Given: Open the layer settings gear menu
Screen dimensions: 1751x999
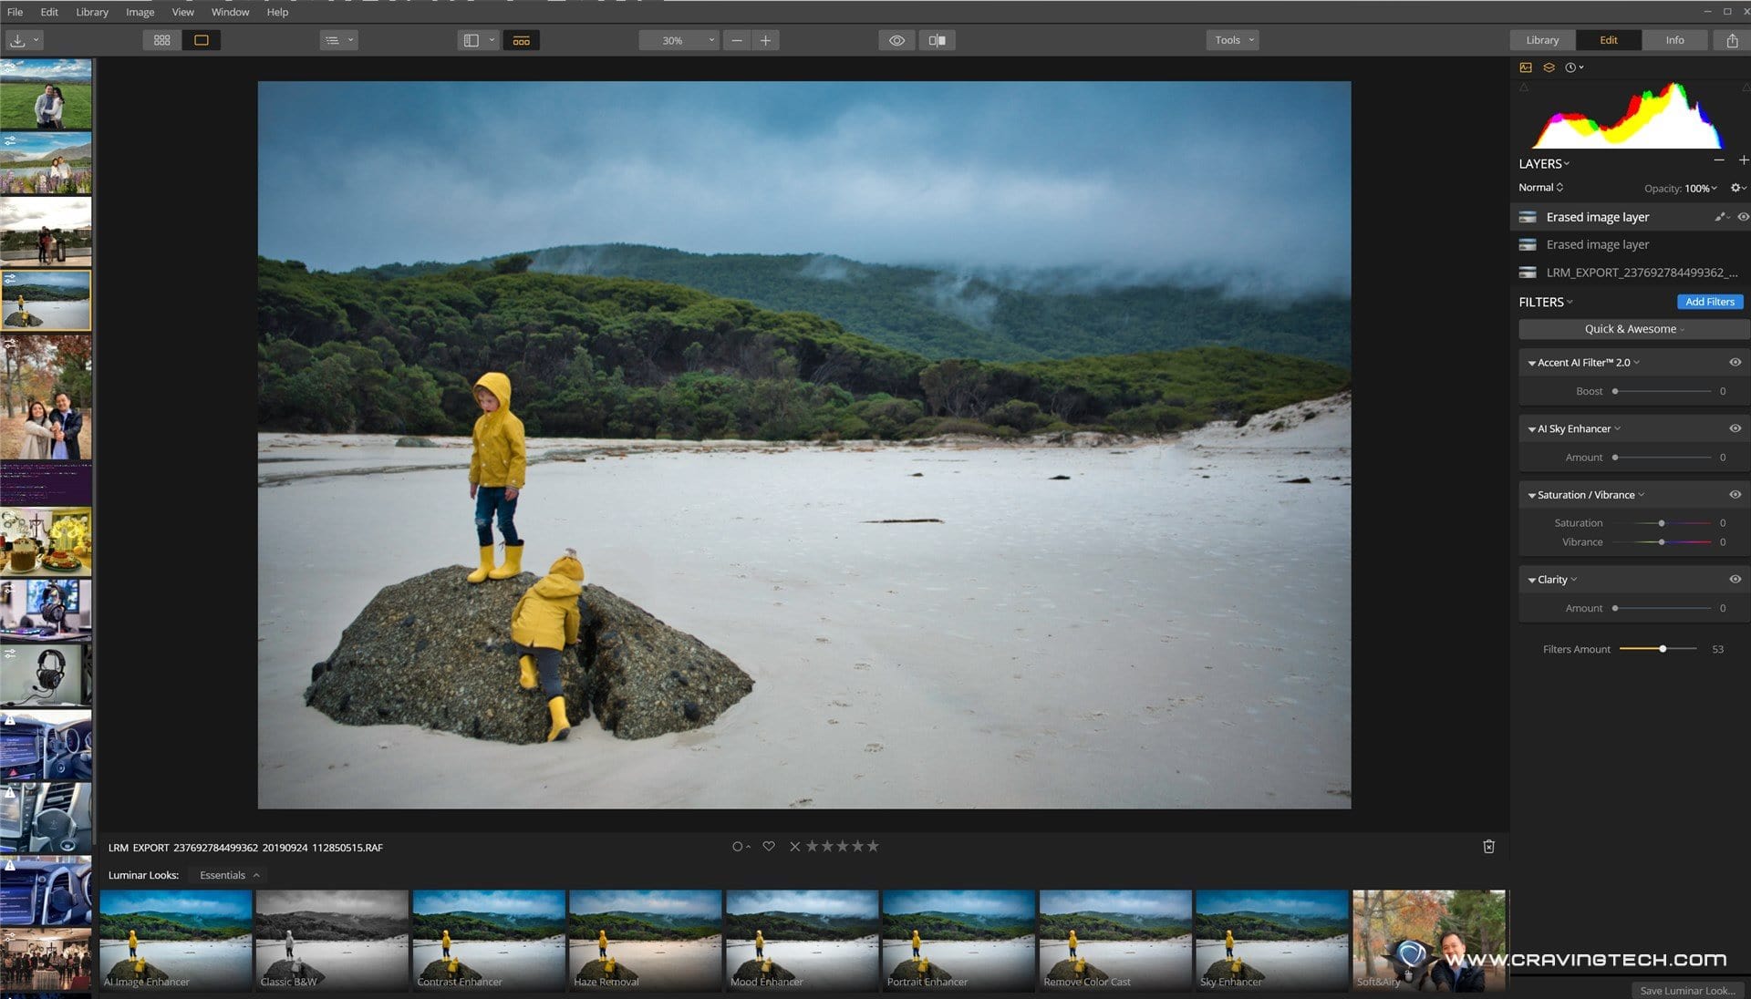Looking at the screenshot, I should pos(1738,188).
